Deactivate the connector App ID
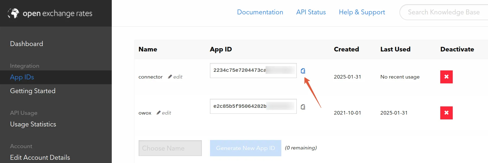Screen dimensions: 488x163 446,77
